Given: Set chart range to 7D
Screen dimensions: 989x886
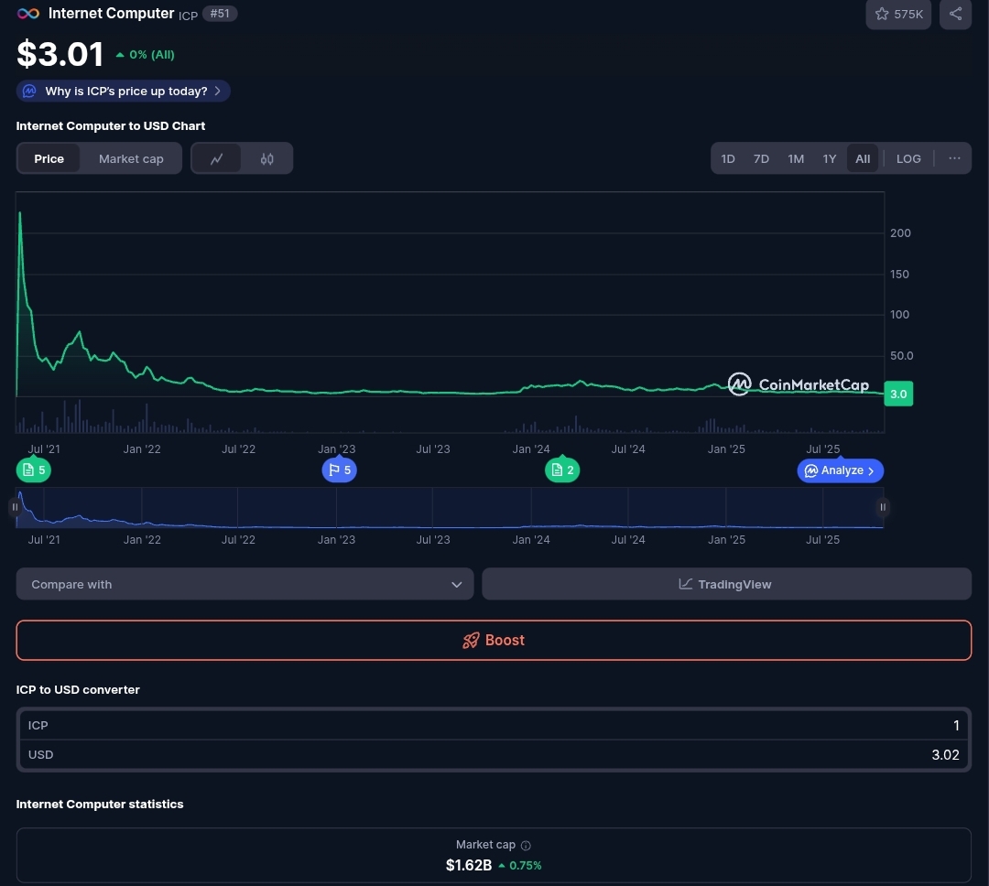Looking at the screenshot, I should point(761,158).
